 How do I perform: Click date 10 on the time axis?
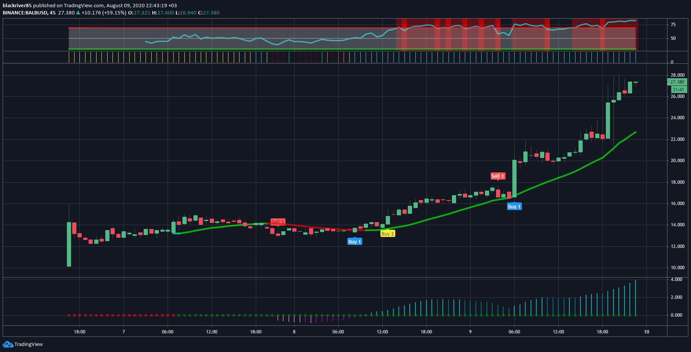(647, 332)
